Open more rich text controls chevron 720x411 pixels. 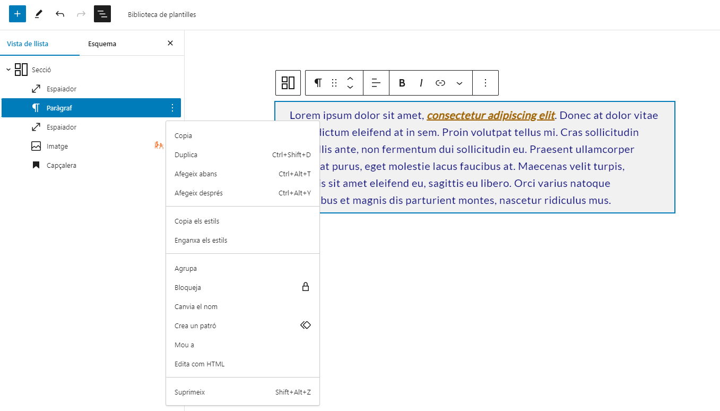coord(459,83)
